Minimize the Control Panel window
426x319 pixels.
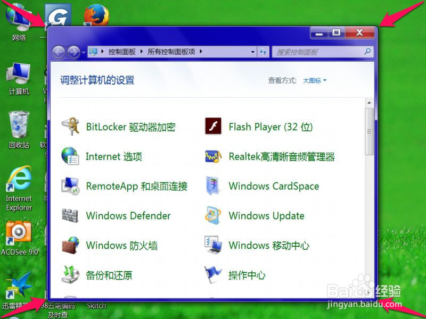(319, 32)
